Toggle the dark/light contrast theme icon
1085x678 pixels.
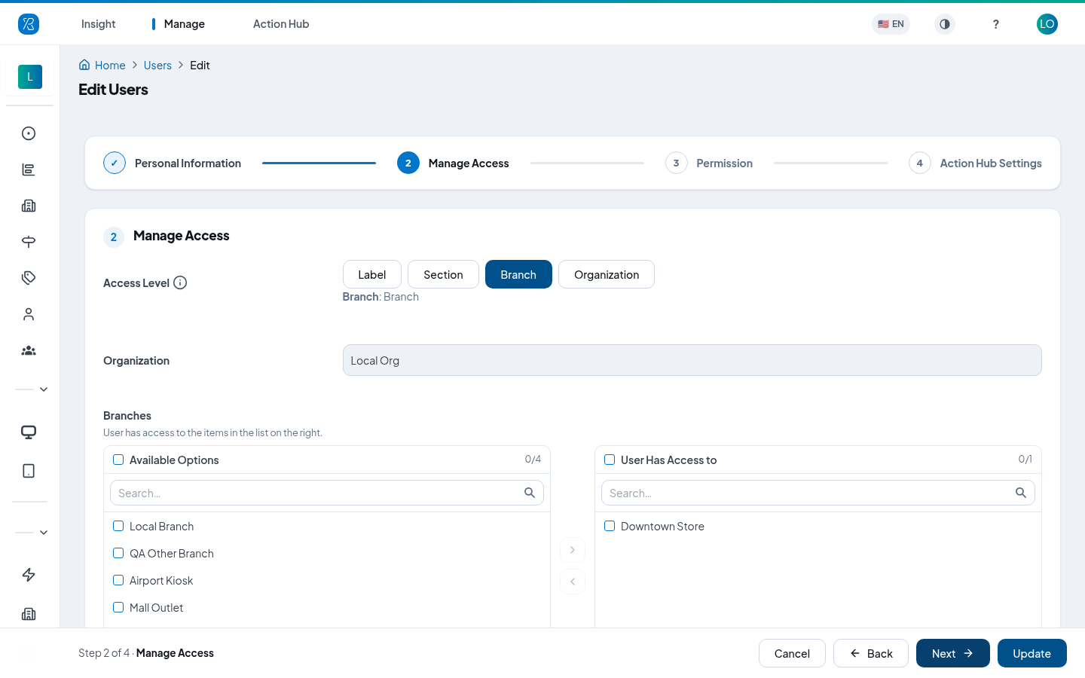(945, 24)
